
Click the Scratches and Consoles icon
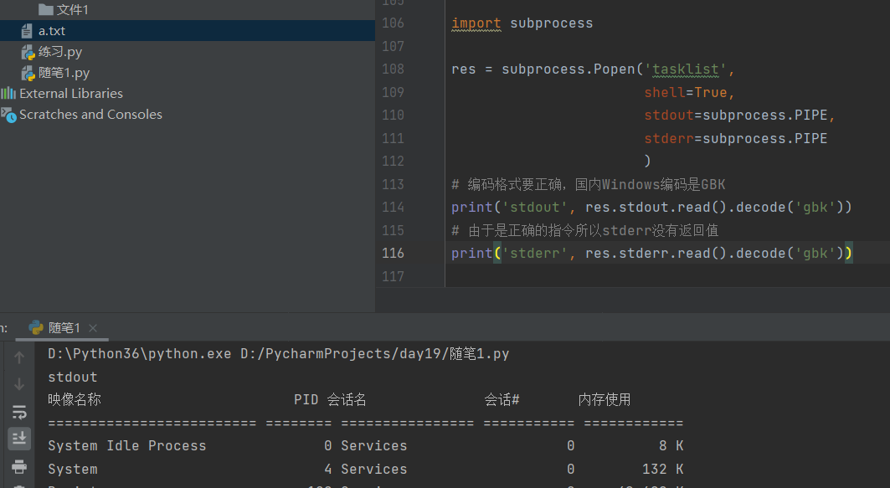click(8, 115)
